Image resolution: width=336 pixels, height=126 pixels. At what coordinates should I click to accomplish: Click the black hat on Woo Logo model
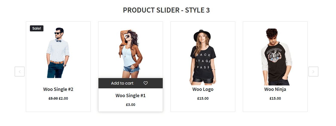tap(202, 35)
